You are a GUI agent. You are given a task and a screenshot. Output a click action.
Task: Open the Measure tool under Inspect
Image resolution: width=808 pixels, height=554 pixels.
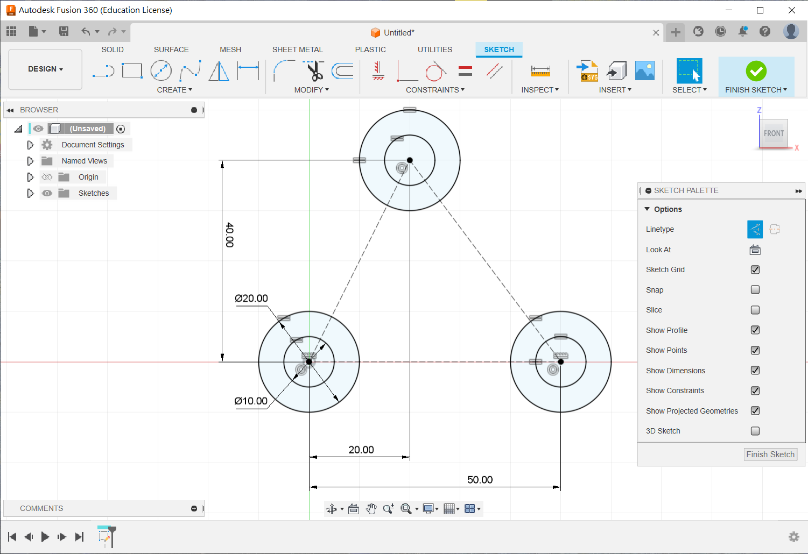tap(540, 71)
